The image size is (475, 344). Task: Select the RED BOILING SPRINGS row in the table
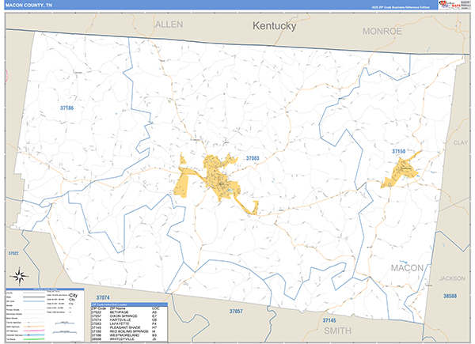click(129, 331)
